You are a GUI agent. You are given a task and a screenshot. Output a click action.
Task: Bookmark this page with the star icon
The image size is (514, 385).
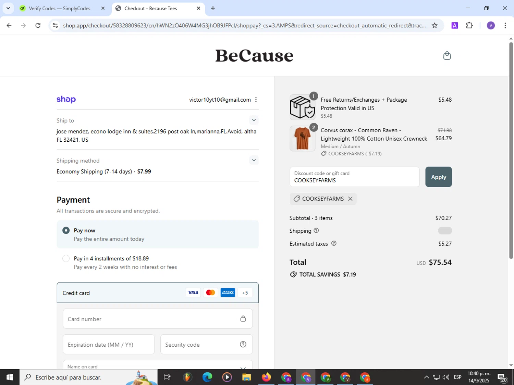pyautogui.click(x=435, y=25)
